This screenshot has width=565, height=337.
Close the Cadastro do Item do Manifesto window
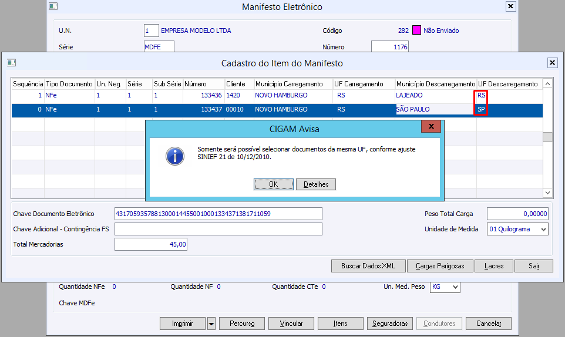coord(552,63)
